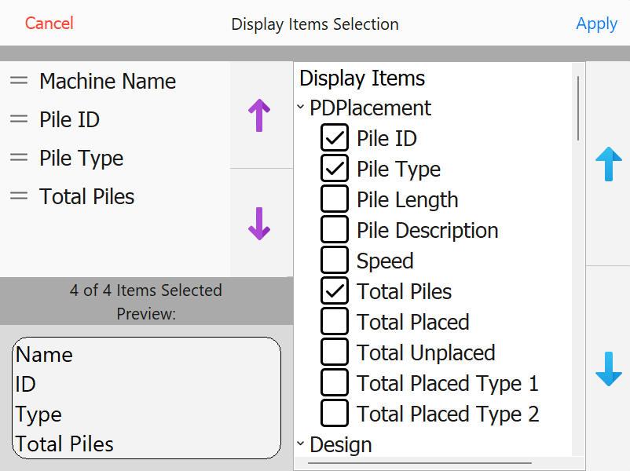Apply the display items selection
630x471 pixels.
pyautogui.click(x=596, y=24)
